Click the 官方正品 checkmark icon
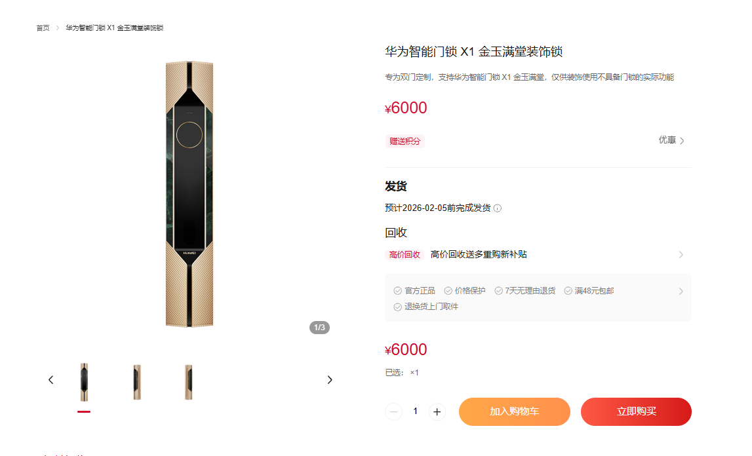752x456 pixels. pos(397,291)
